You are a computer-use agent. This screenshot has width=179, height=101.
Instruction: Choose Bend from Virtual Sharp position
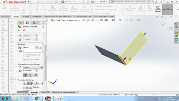pos(38,83)
